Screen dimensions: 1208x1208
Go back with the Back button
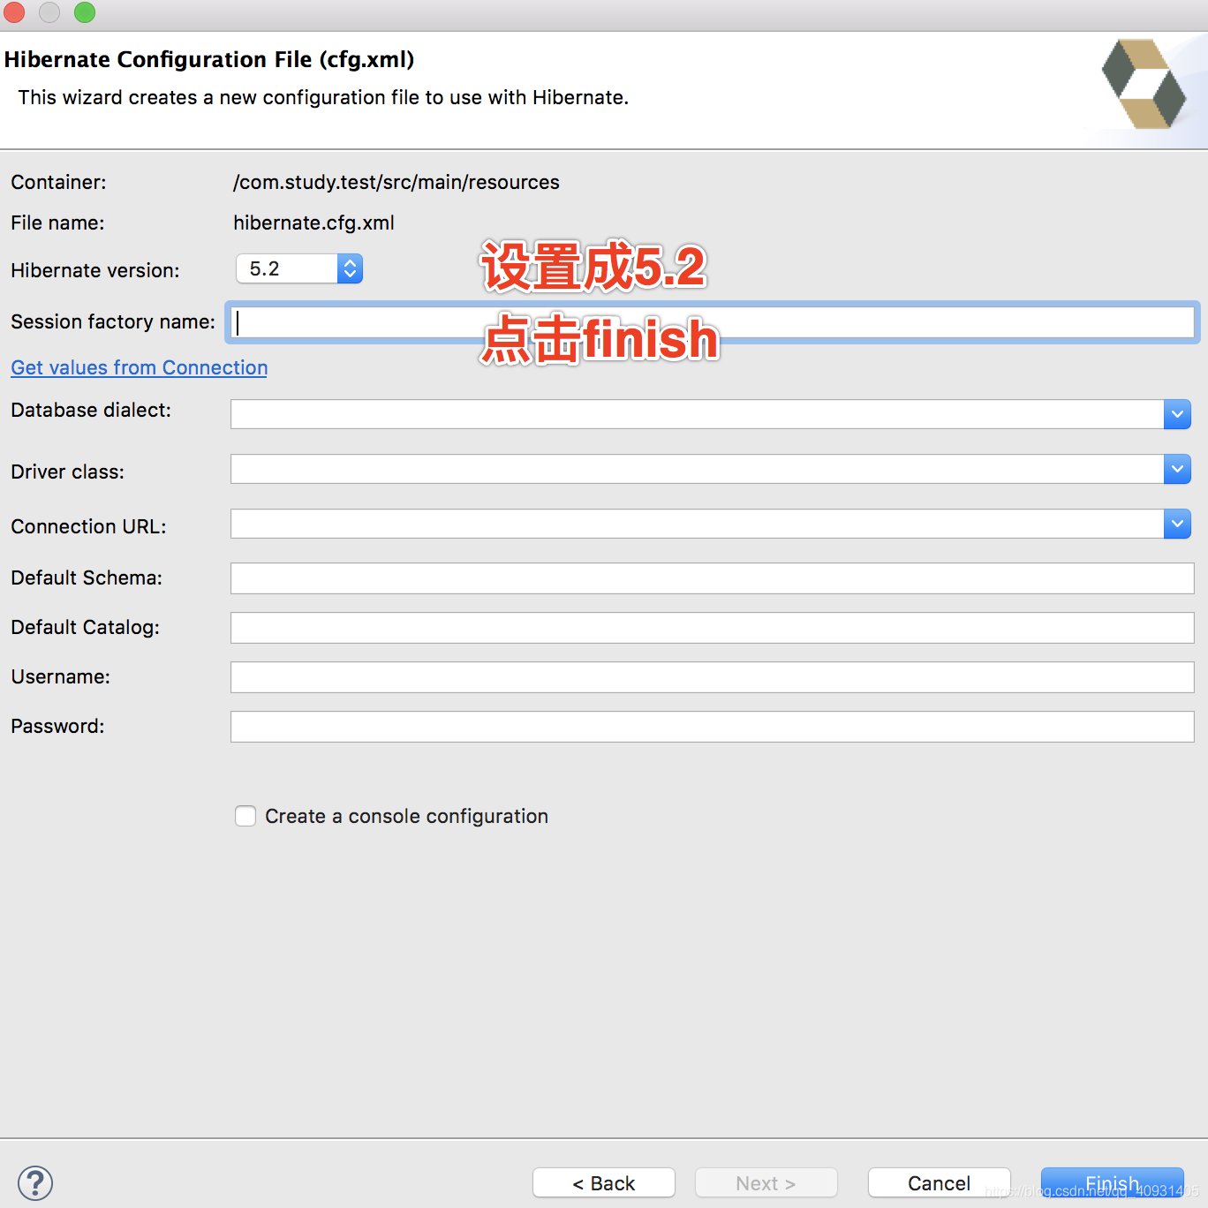click(604, 1183)
